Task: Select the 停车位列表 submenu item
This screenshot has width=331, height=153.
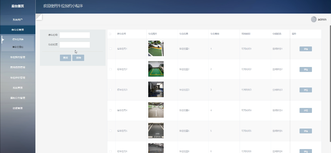Action: 18,39
